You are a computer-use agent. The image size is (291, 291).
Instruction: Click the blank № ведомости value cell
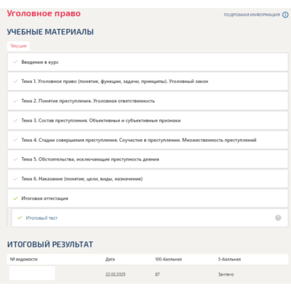click(x=32, y=273)
